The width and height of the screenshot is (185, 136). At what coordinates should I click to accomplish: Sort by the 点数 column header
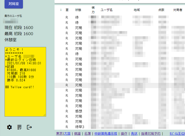pyautogui.click(x=161, y=10)
